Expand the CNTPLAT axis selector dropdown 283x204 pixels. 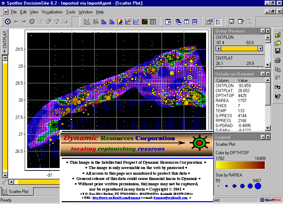tap(5, 42)
